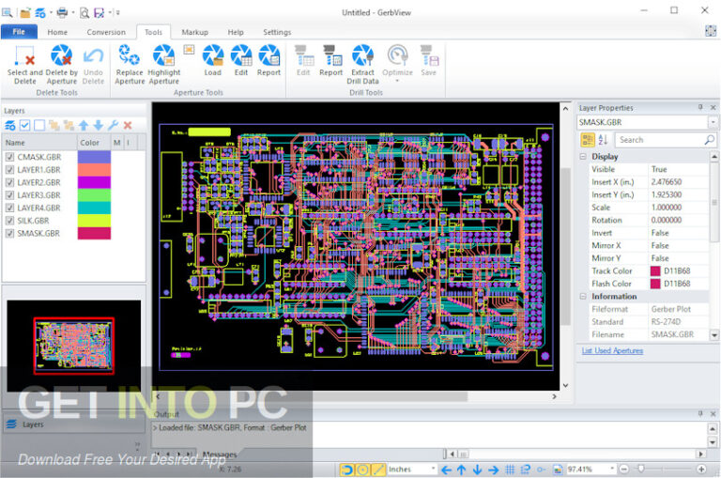
Task: Uncheck LAYER3.GBR layer visibility
Action: tap(9, 195)
